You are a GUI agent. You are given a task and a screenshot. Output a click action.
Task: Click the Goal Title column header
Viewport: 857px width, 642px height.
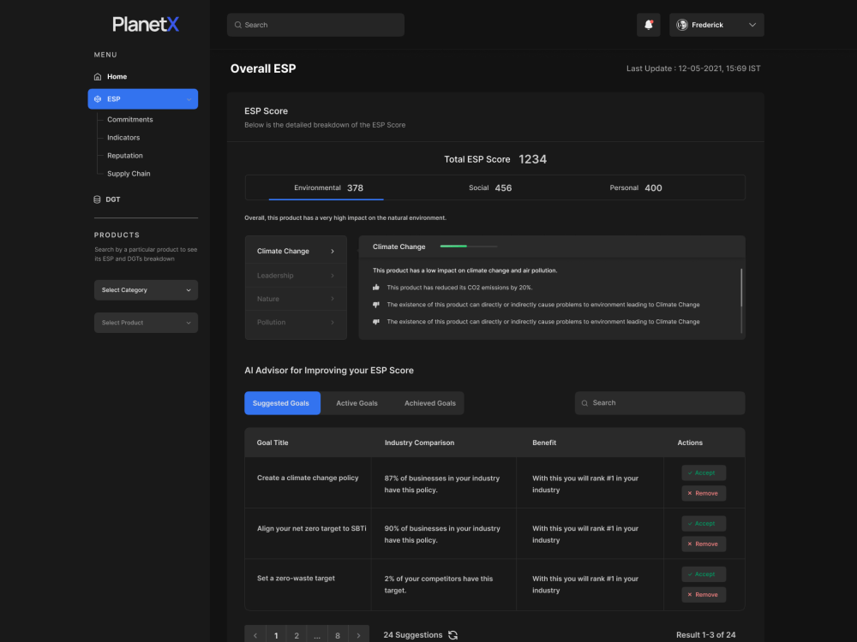273,443
